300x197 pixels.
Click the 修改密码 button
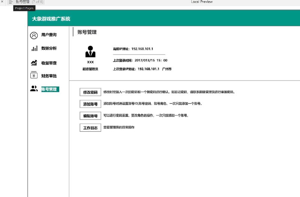tap(90, 92)
